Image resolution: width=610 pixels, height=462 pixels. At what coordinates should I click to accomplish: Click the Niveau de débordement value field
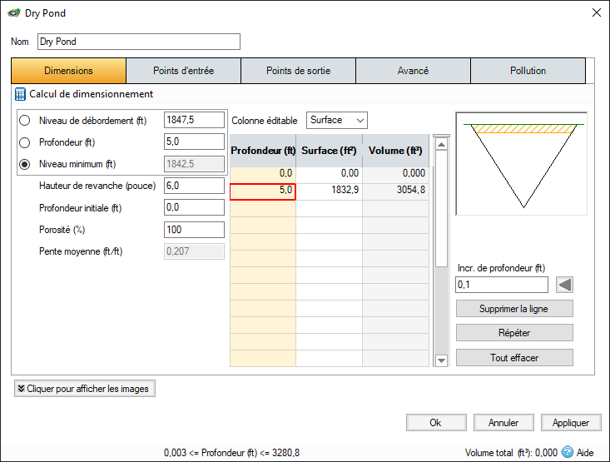coord(194,120)
